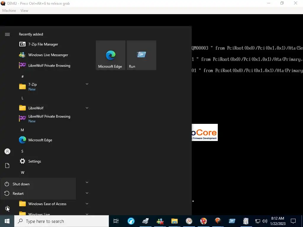The image size is (303, 227).
Task: Expand the Windows Ease of Access folder
Action: (x=87, y=204)
